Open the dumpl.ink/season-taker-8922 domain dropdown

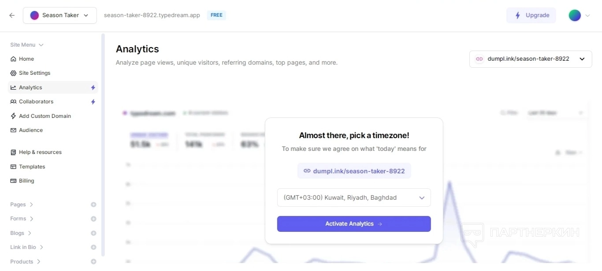click(x=530, y=59)
